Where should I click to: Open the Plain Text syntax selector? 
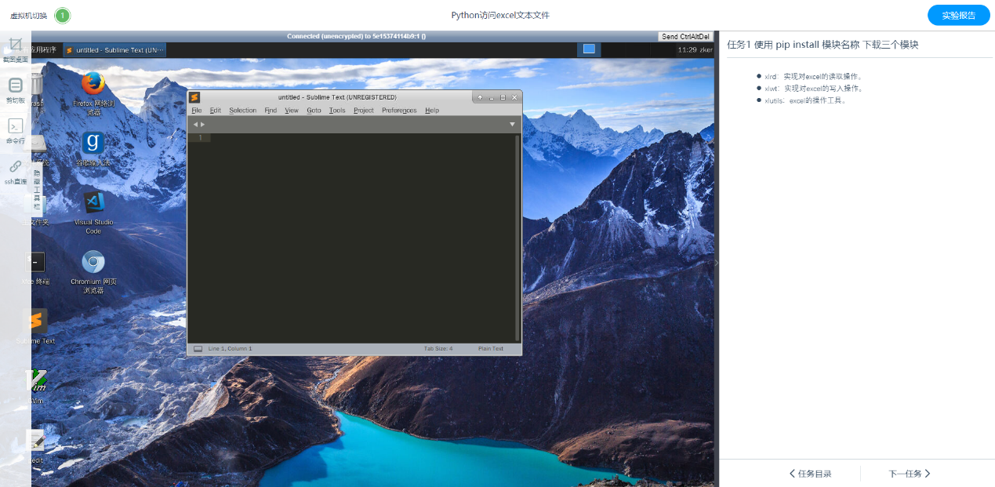pos(490,349)
